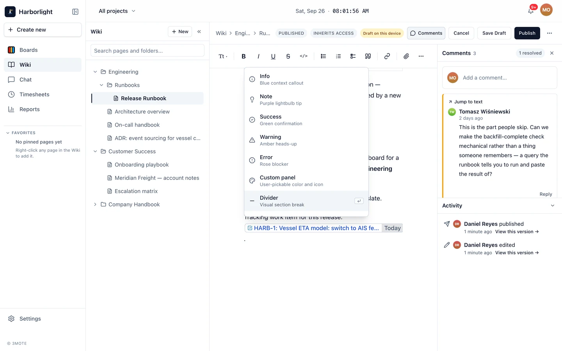Image resolution: width=562 pixels, height=351 pixels.
Task: Cancel editing the page
Action: coord(461,33)
